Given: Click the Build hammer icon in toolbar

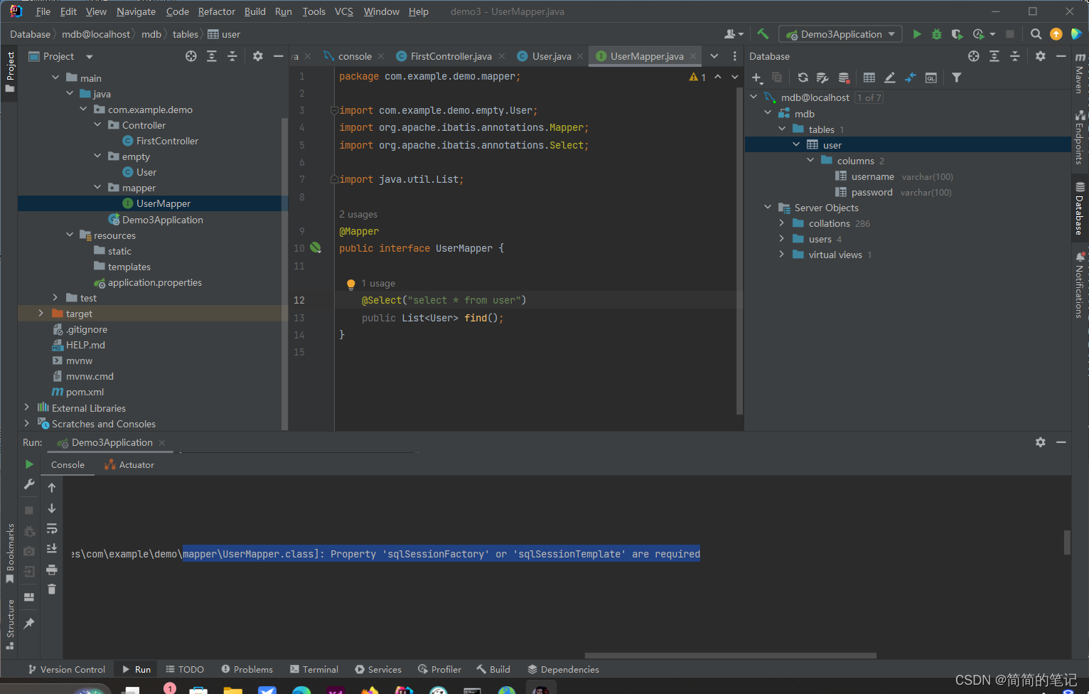Looking at the screenshot, I should click(x=763, y=34).
